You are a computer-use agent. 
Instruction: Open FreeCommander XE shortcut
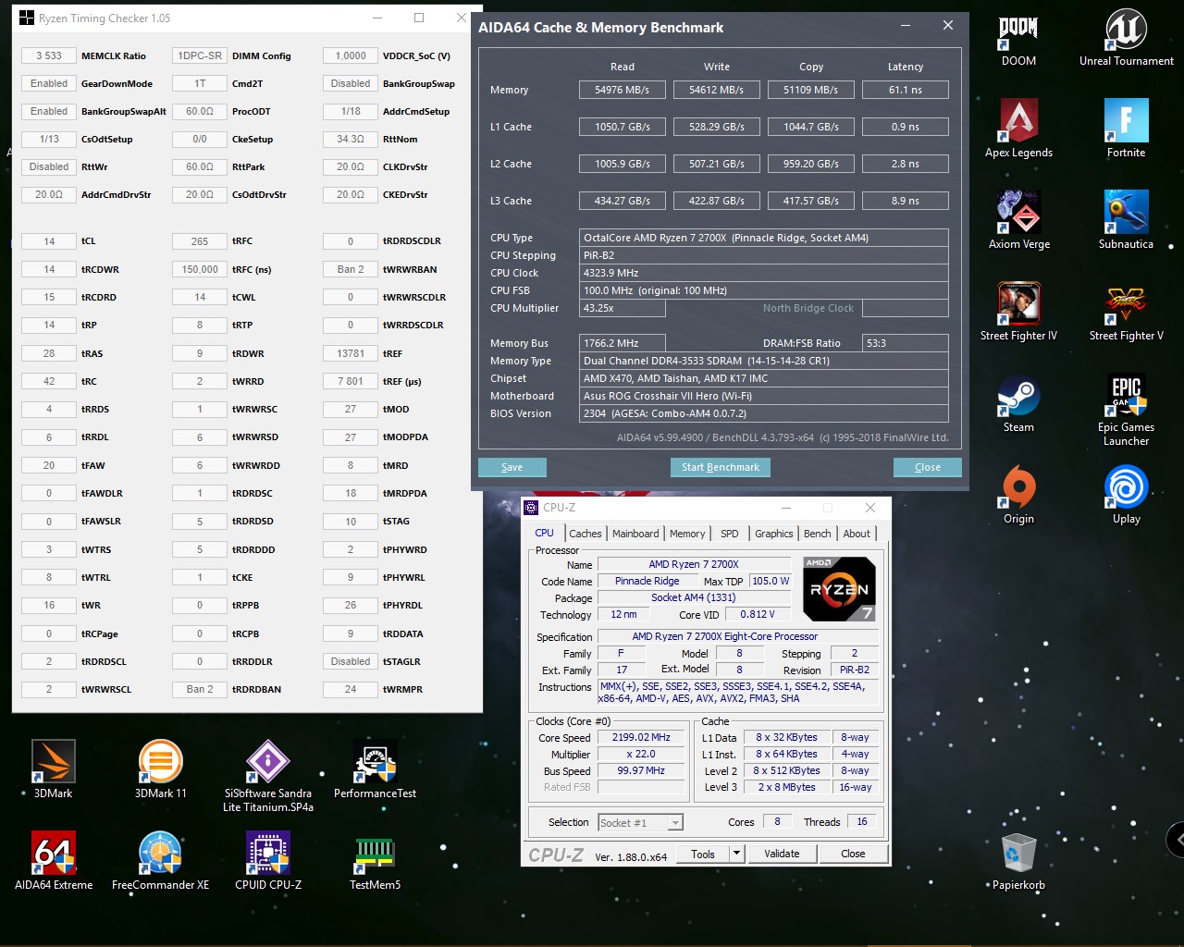[160, 861]
